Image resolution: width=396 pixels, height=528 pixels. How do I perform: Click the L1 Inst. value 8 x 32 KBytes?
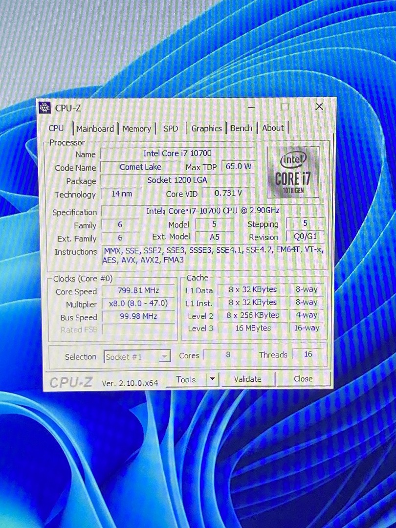coord(253,303)
